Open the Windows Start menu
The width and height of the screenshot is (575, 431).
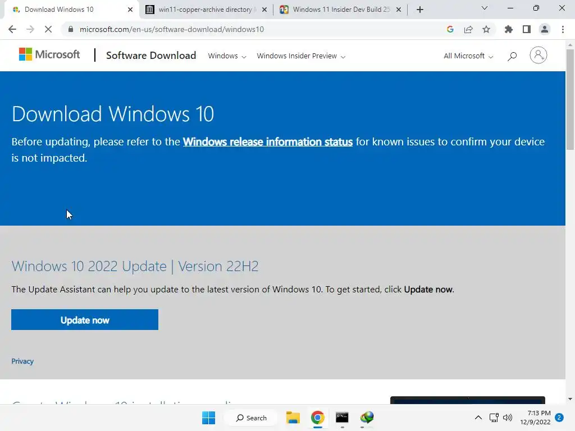coord(209,418)
